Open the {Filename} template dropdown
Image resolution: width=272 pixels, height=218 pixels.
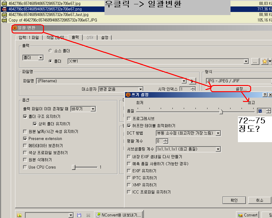(x=184, y=81)
